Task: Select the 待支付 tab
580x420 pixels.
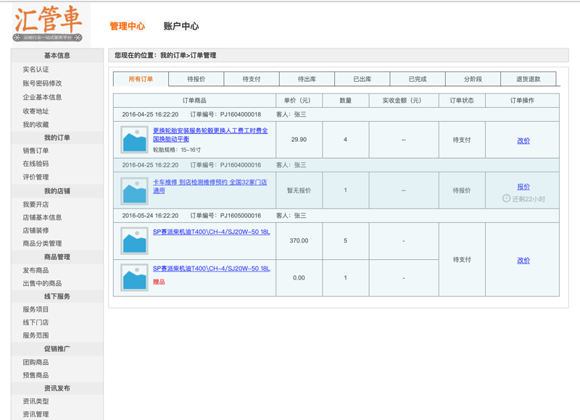Action: click(x=252, y=79)
